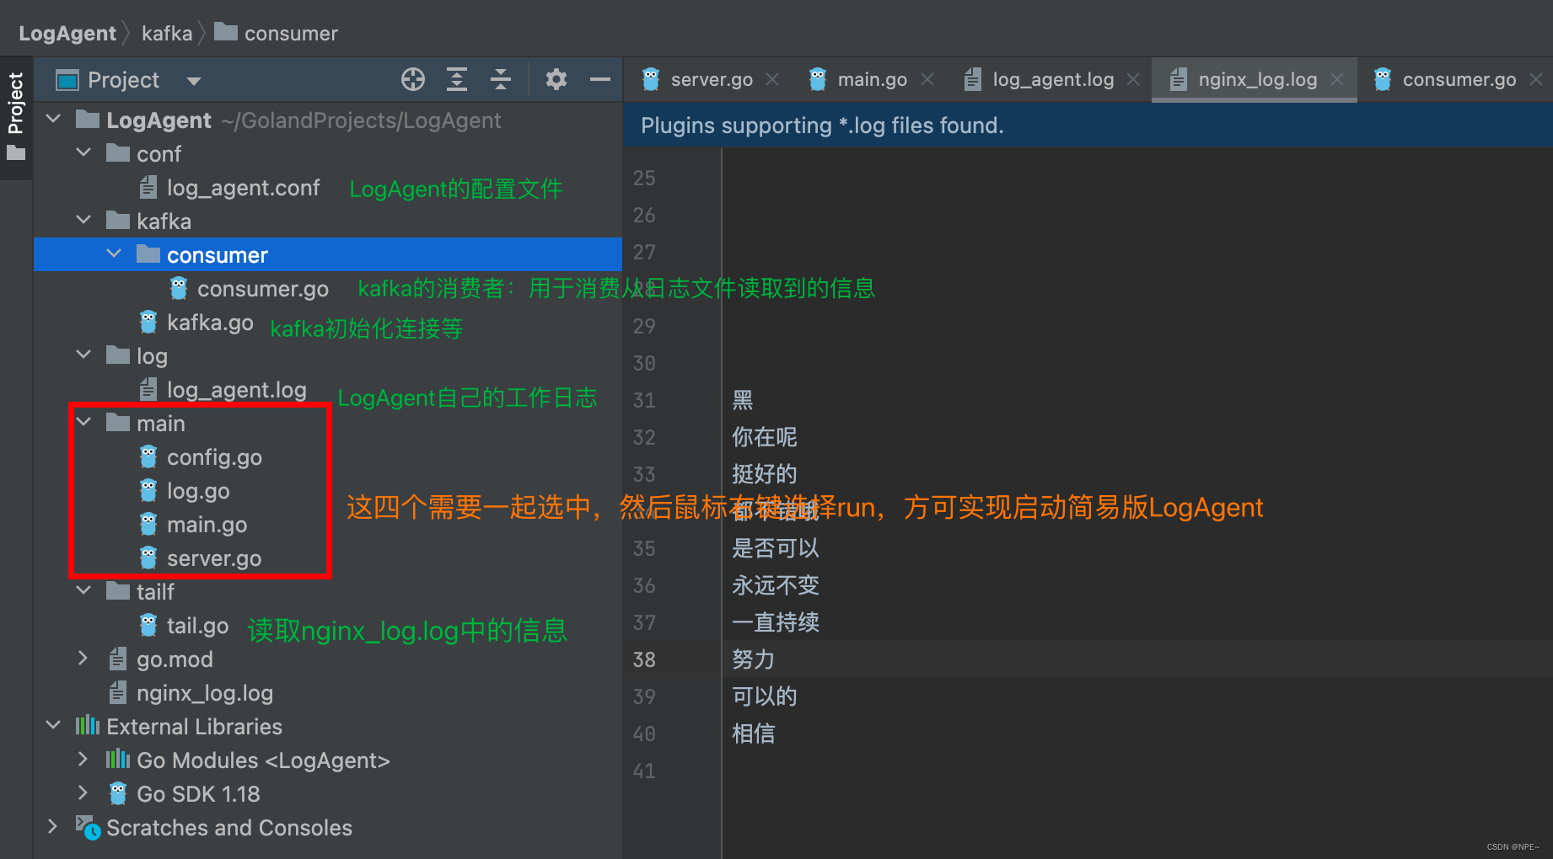Screen dimensions: 1553x859
Task: Click kafka in the breadcrumb path
Action: click(x=167, y=33)
